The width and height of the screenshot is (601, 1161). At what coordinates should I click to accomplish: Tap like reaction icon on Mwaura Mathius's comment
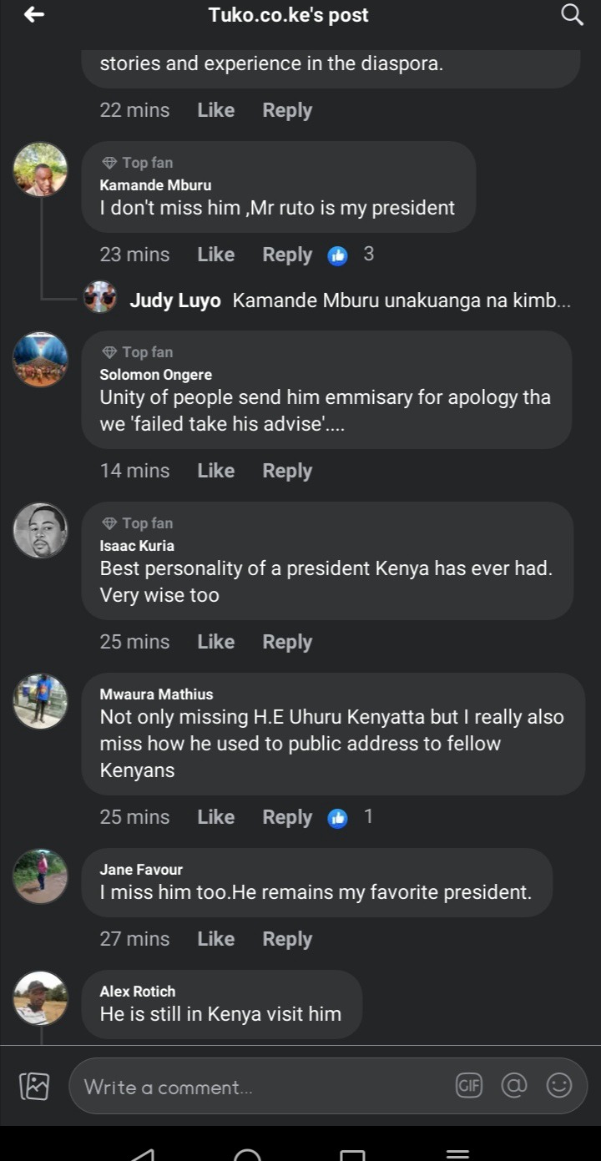[337, 818]
